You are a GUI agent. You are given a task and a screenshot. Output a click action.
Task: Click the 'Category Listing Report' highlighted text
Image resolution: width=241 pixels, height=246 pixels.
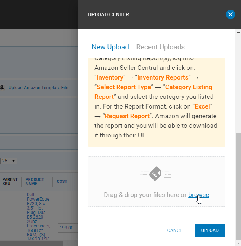point(153,92)
